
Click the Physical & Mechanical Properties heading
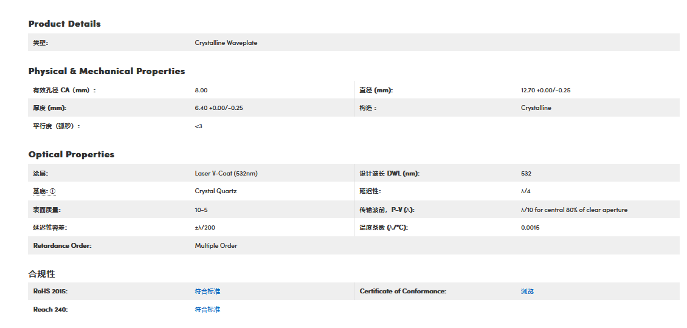106,71
